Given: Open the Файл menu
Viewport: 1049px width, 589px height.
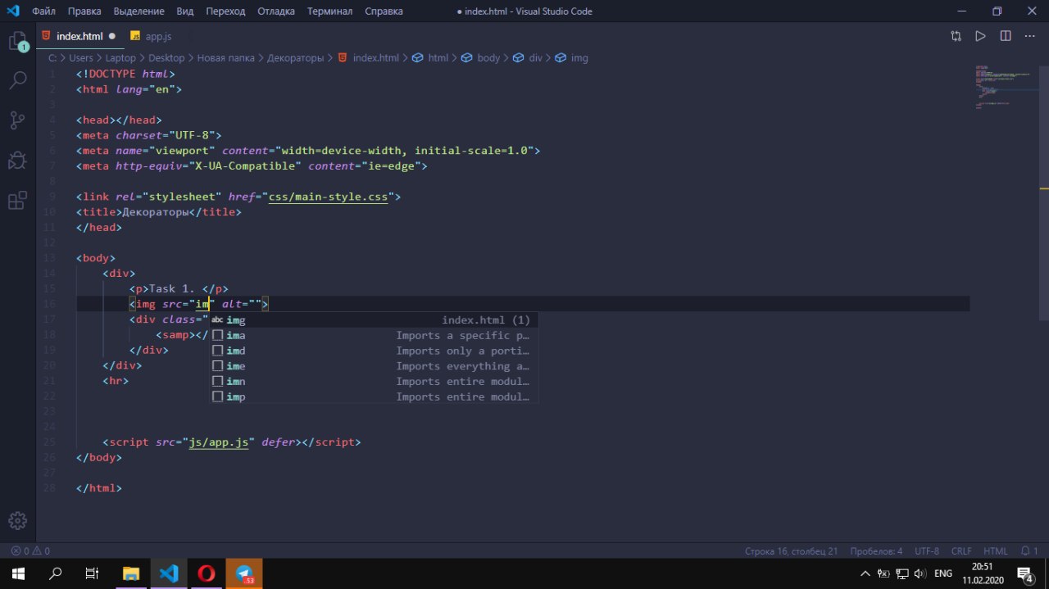Looking at the screenshot, I should 44,11.
